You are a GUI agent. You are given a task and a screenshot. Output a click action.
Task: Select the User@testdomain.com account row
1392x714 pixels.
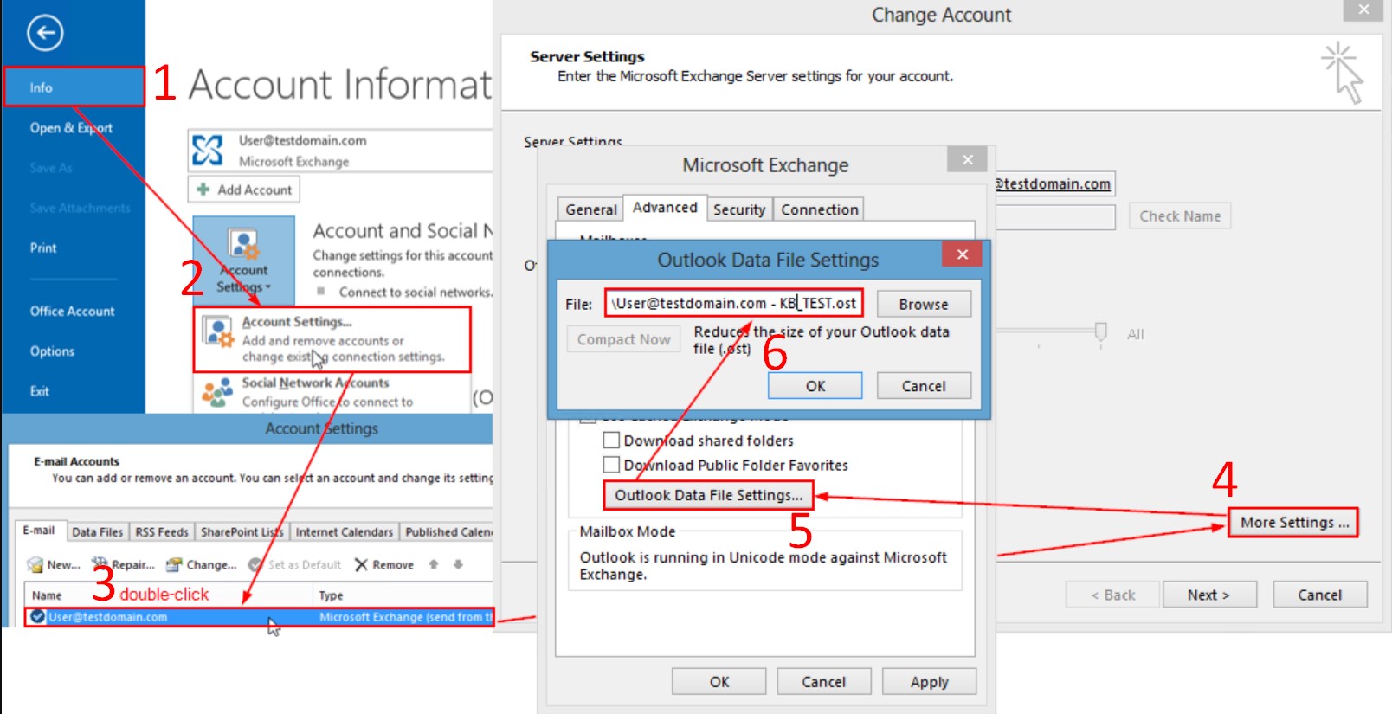pyautogui.click(x=259, y=617)
